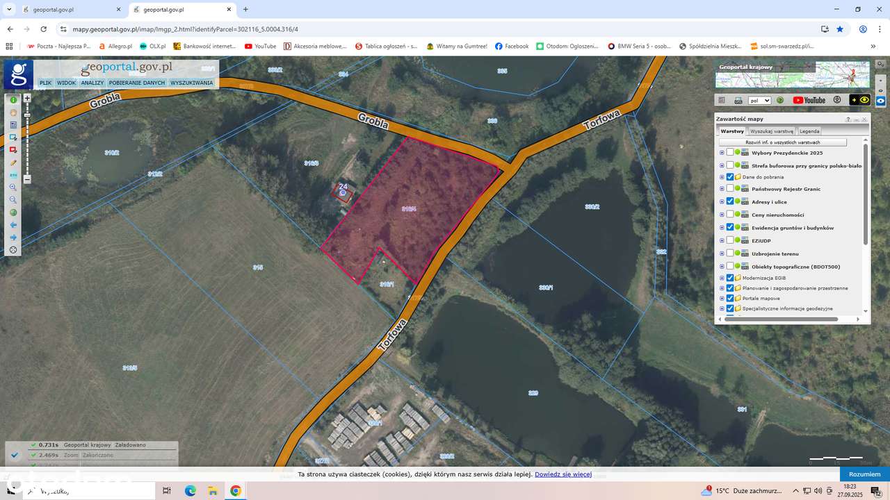Activate the magnifier zoom-out tool
Image resolution: width=890 pixels, height=500 pixels.
[13, 200]
